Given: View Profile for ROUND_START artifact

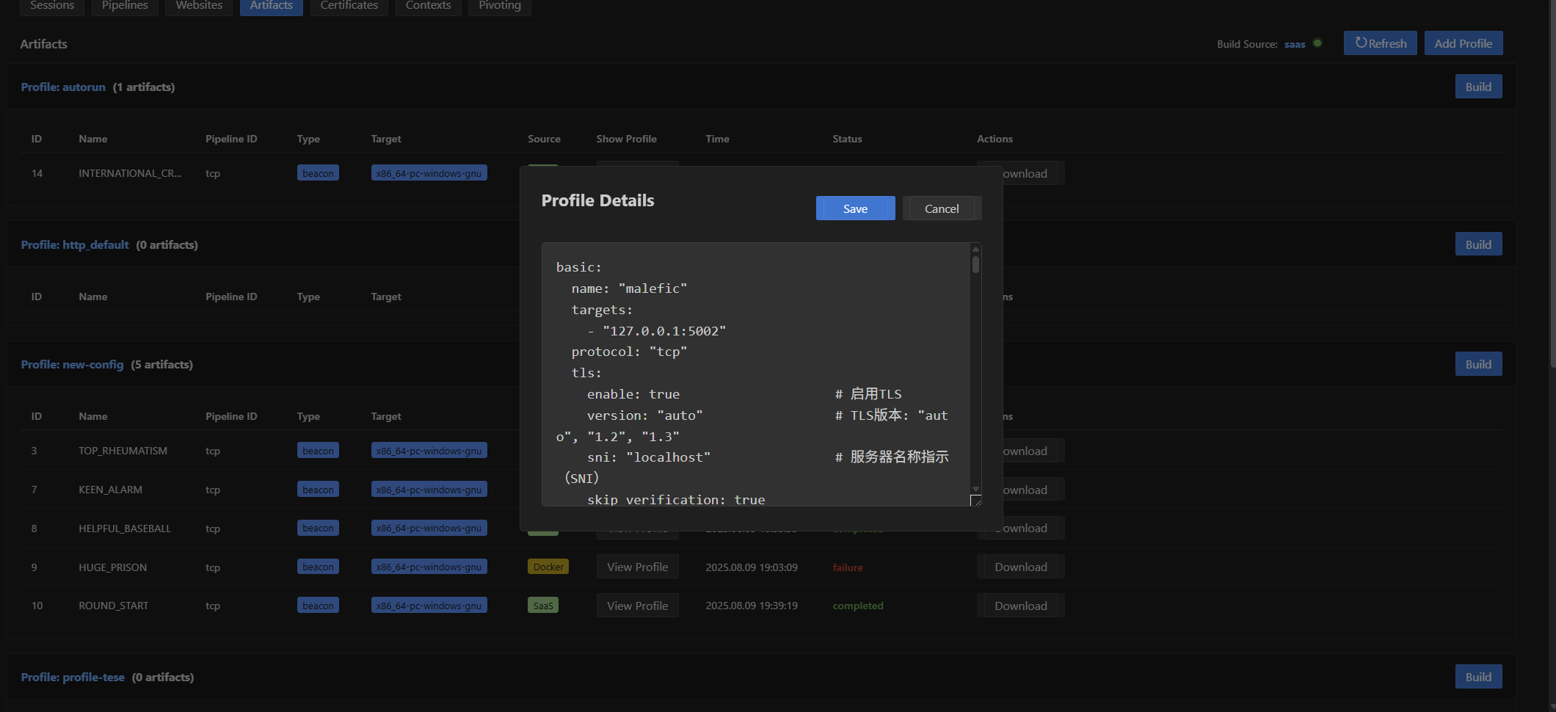Looking at the screenshot, I should click(x=637, y=606).
